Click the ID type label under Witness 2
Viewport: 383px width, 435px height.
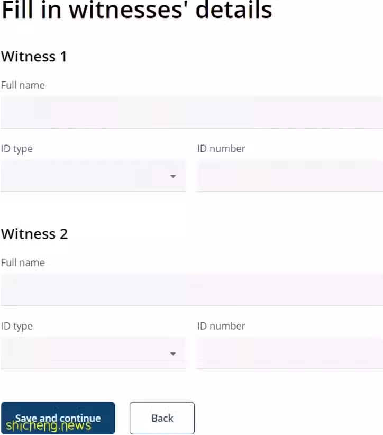[x=16, y=326]
